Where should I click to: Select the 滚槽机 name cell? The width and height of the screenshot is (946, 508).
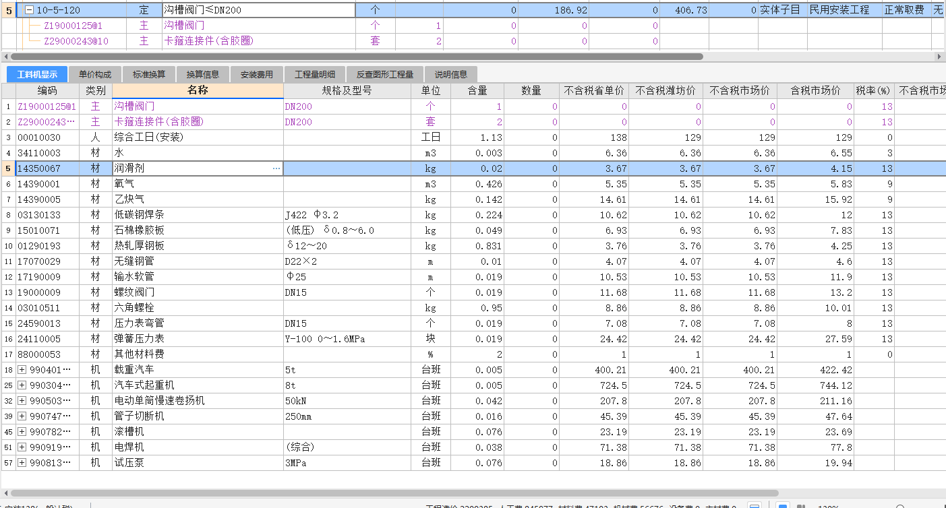pos(198,432)
